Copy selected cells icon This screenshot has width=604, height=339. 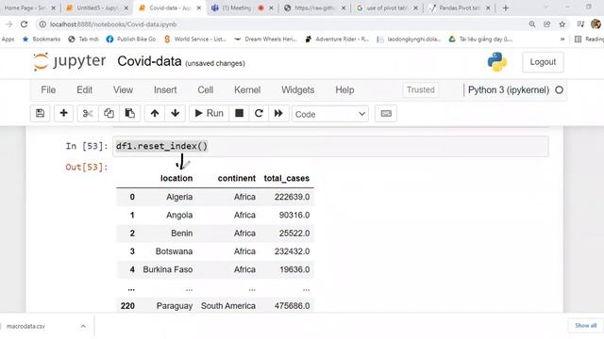(x=109, y=113)
